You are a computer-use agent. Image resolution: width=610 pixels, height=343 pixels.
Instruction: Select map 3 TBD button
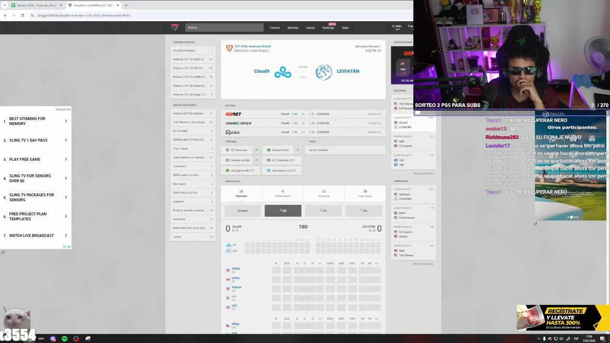(364, 211)
